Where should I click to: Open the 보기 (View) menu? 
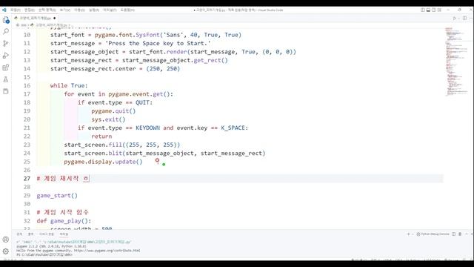[64, 10]
